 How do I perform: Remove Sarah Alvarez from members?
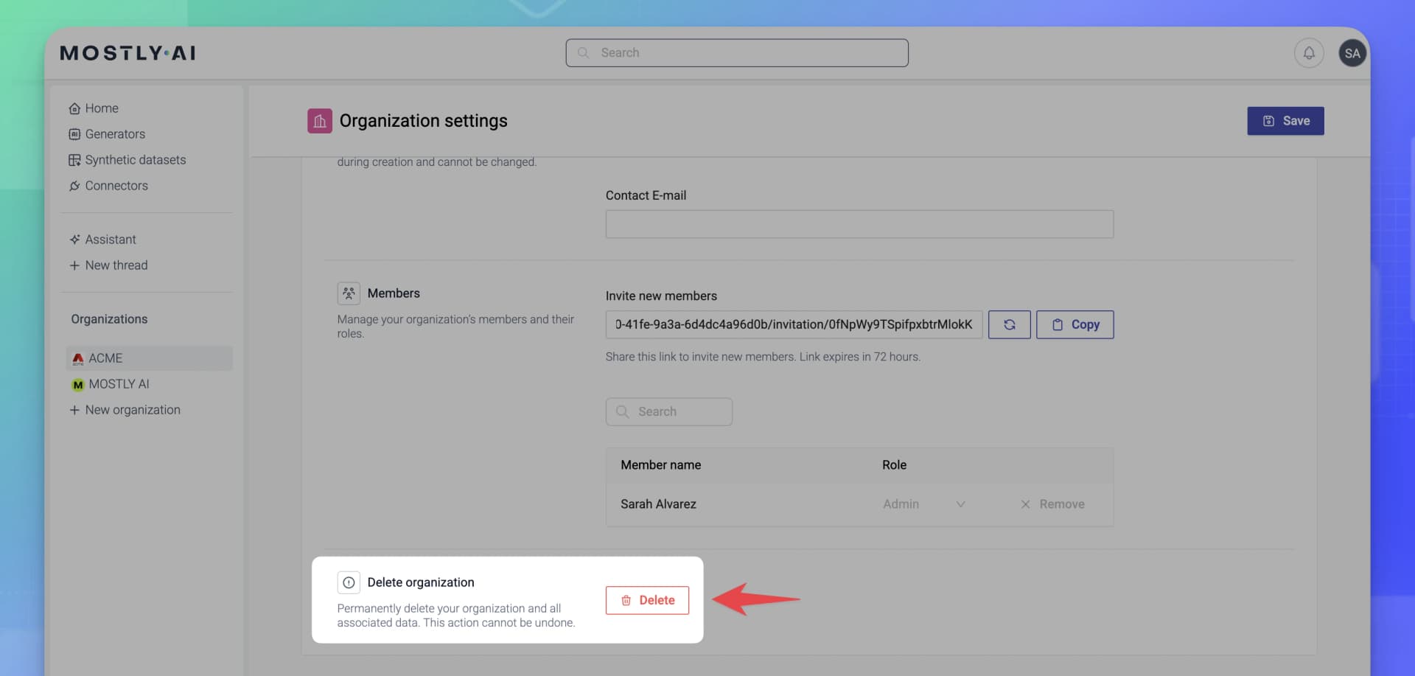tap(1052, 504)
